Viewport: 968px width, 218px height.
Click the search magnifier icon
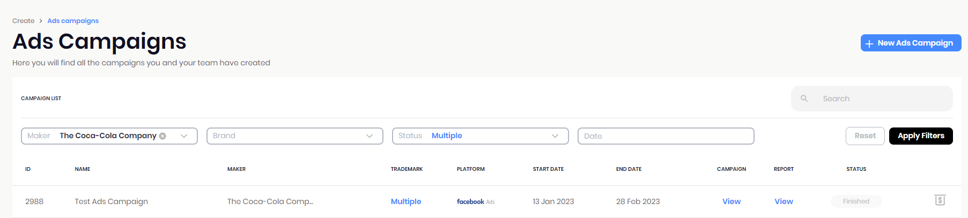point(804,99)
